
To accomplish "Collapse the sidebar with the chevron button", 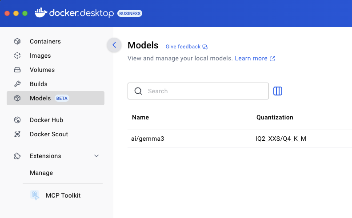I will click(x=114, y=45).
